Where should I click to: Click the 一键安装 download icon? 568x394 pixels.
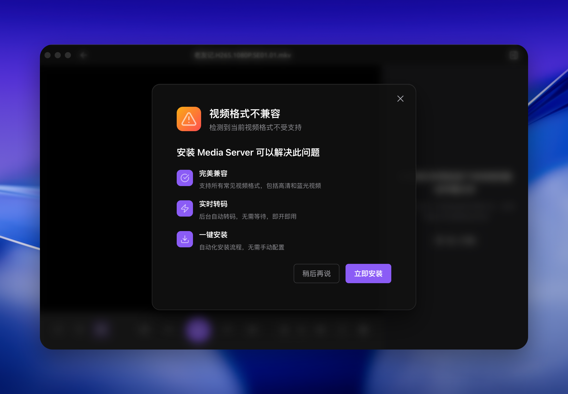click(x=185, y=239)
